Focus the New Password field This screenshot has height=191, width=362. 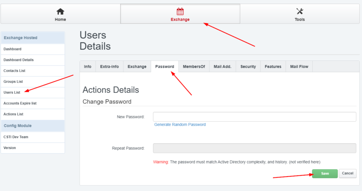pyautogui.click(x=254, y=117)
